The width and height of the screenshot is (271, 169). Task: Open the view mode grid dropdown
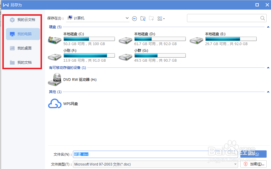tap(161, 19)
